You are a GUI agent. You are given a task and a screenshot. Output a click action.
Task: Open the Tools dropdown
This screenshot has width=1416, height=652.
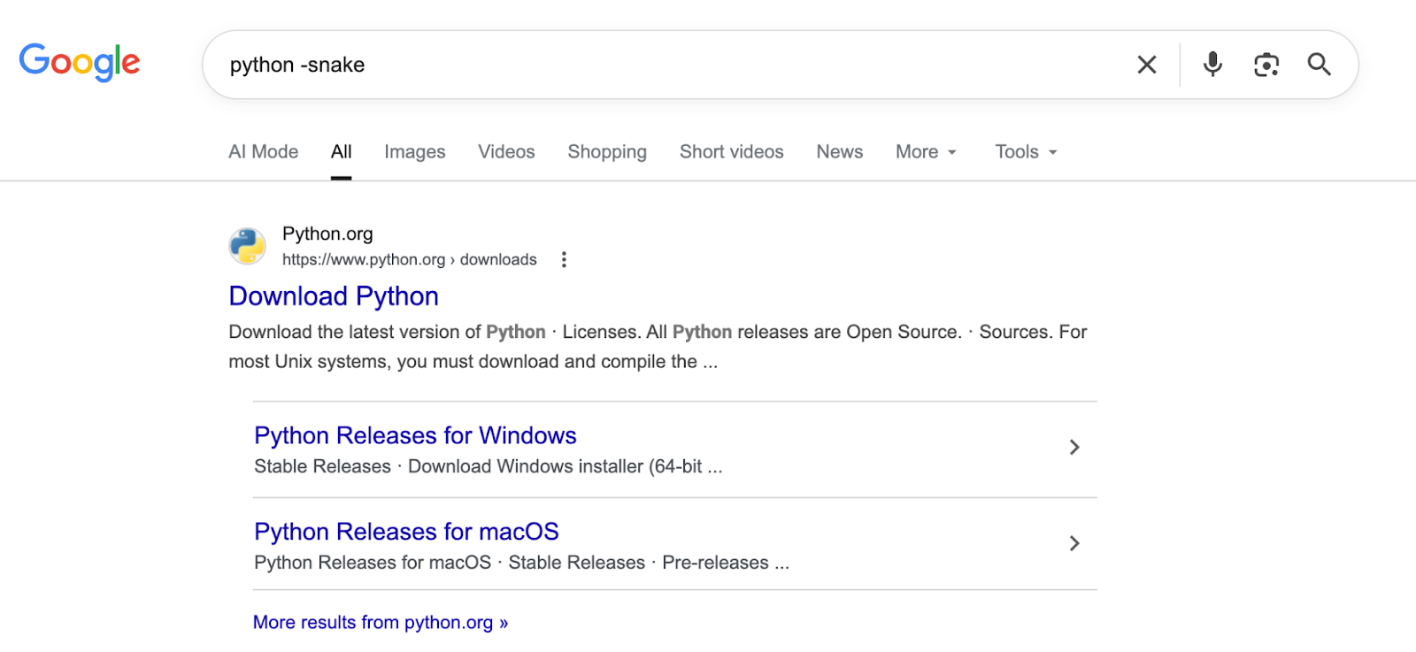tap(1026, 152)
